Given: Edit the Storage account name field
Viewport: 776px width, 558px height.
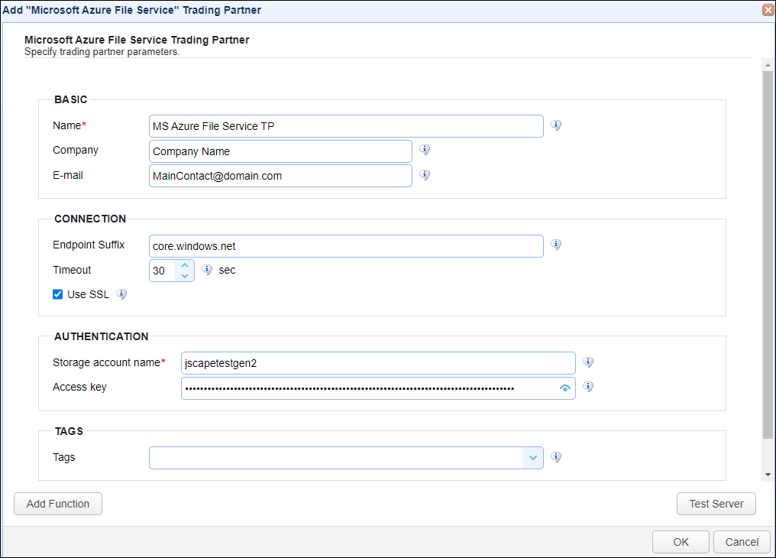Looking at the screenshot, I should pos(378,363).
